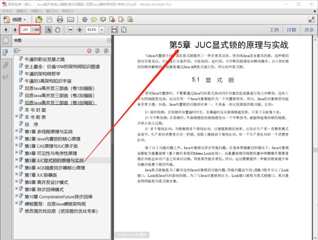Activate the text selection cursor tool
The height and width of the screenshot is (240, 318).
pos(48,30)
